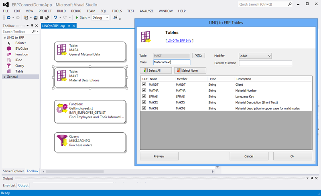Image resolution: width=321 pixels, height=196 pixels.
Task: Click the binoculars search icon beside Table field
Action: tap(198, 56)
